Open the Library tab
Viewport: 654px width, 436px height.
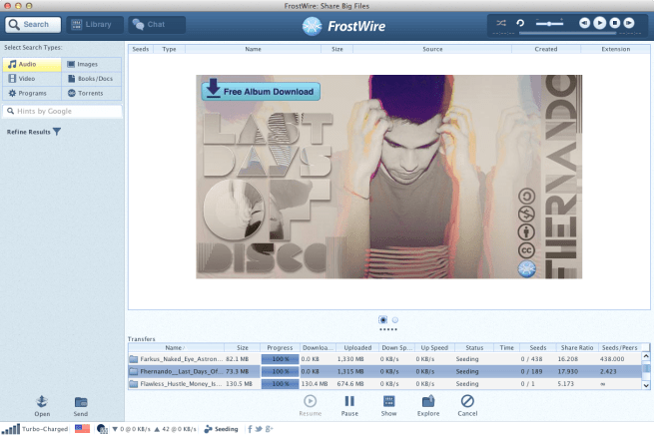92,24
